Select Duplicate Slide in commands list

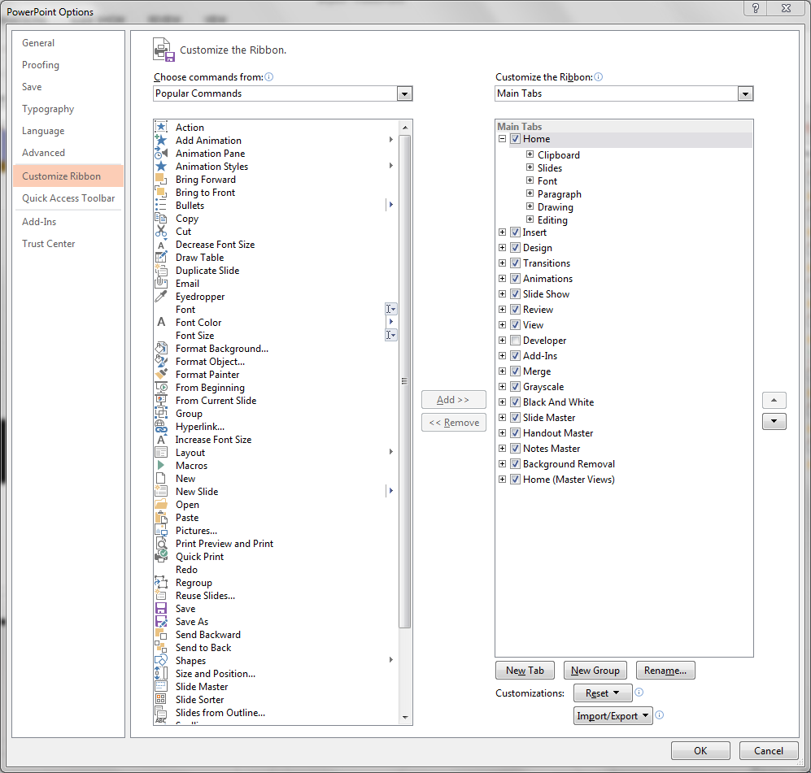277,270
